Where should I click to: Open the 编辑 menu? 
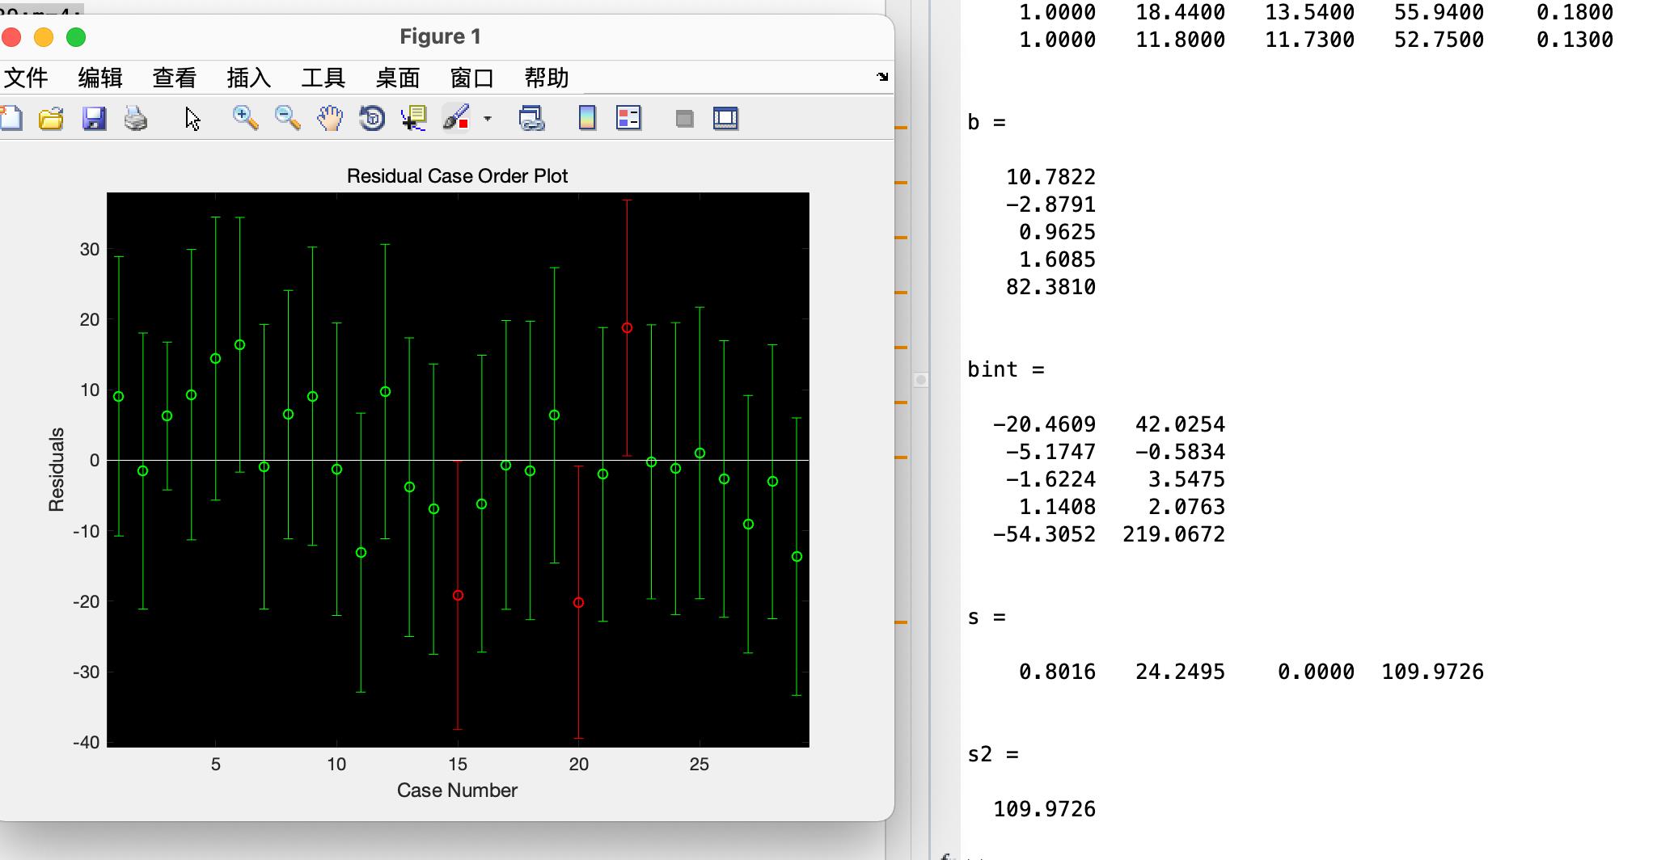click(100, 78)
